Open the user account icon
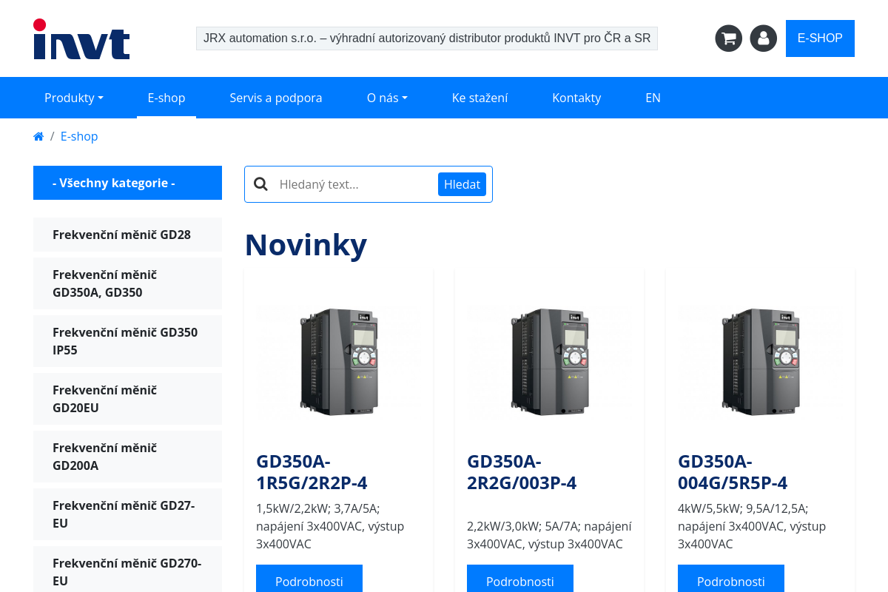Image resolution: width=888 pixels, height=592 pixels. tap(763, 38)
